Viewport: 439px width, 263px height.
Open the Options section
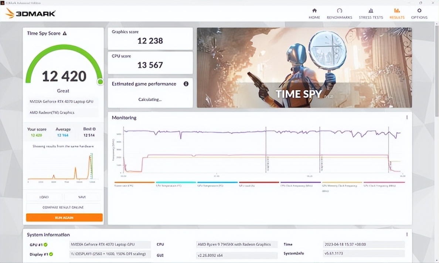(x=419, y=13)
